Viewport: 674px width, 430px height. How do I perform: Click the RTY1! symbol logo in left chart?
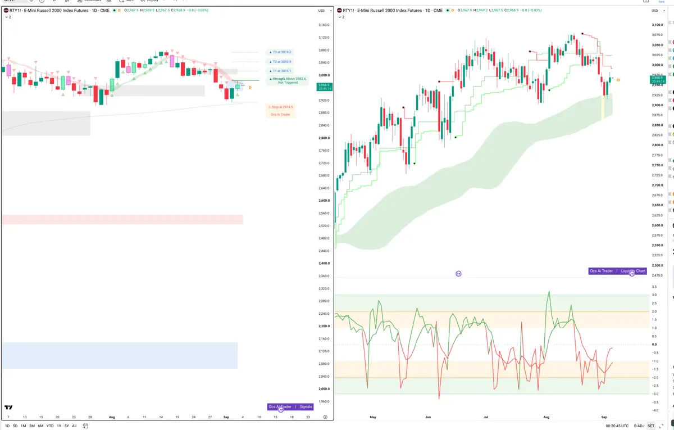click(6, 10)
